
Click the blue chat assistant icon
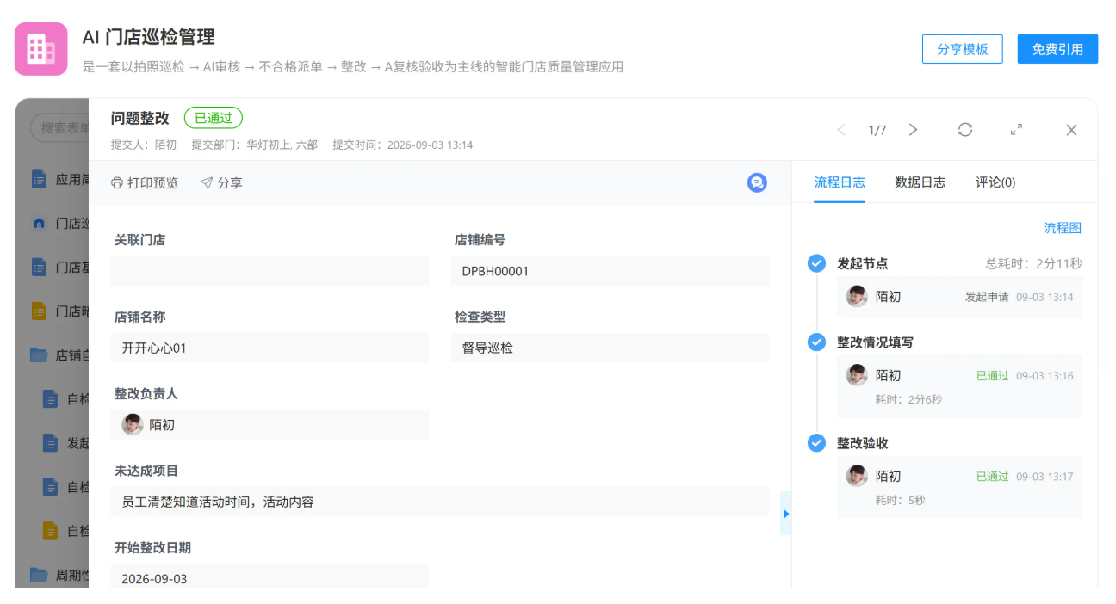click(757, 182)
